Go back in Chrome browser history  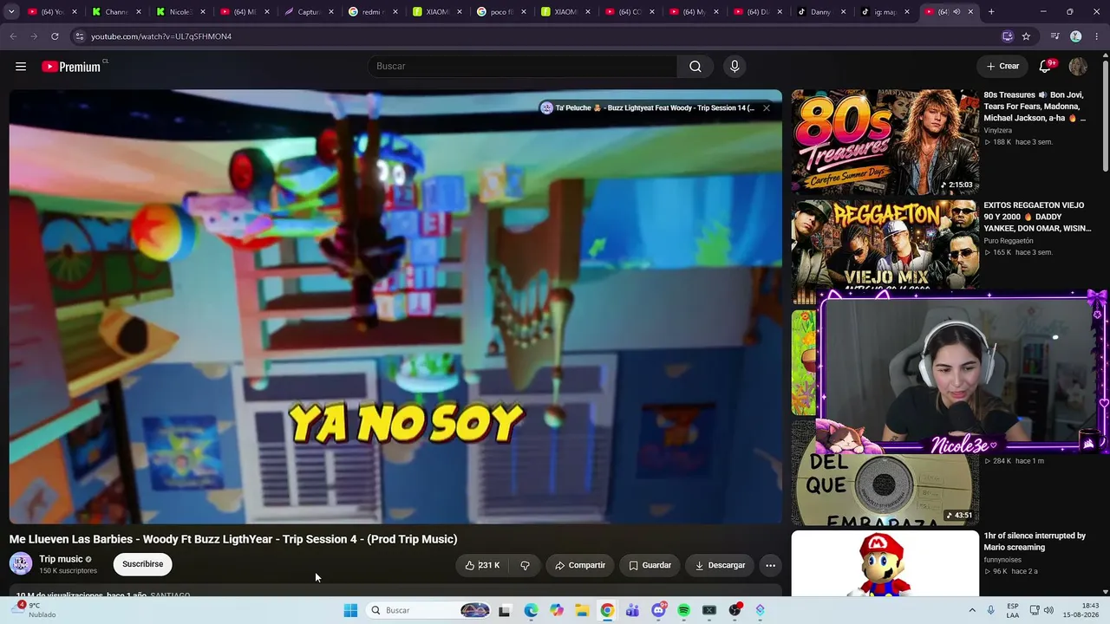point(13,36)
